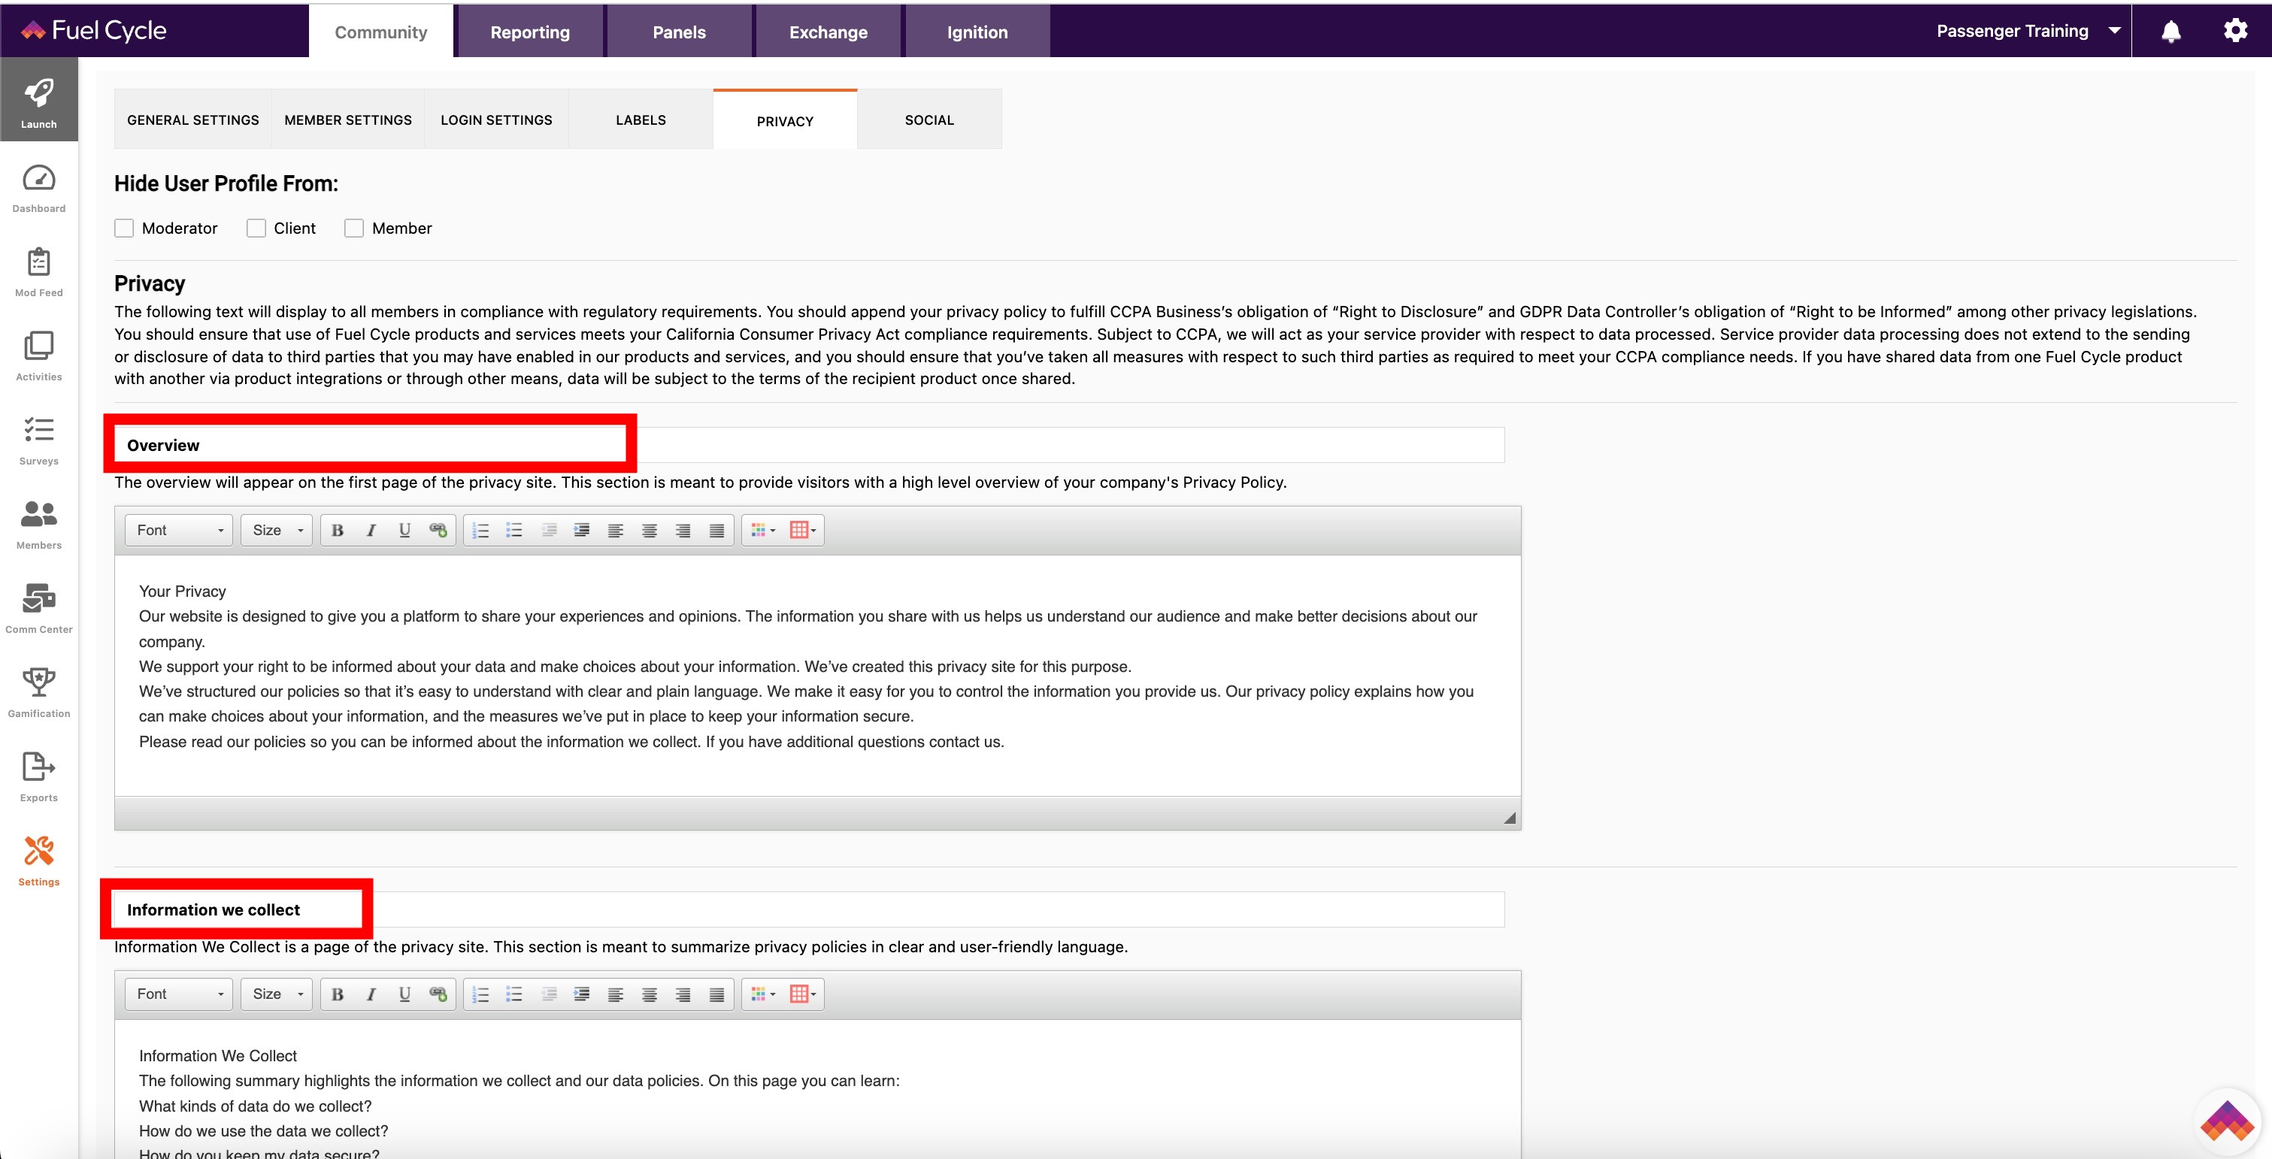Toggle underline in Information we collect editor

404,994
